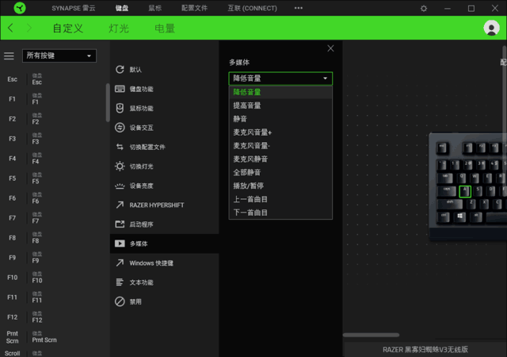Select the 鼠标功能 mouse icon
This screenshot has height=357, width=507.
[120, 108]
